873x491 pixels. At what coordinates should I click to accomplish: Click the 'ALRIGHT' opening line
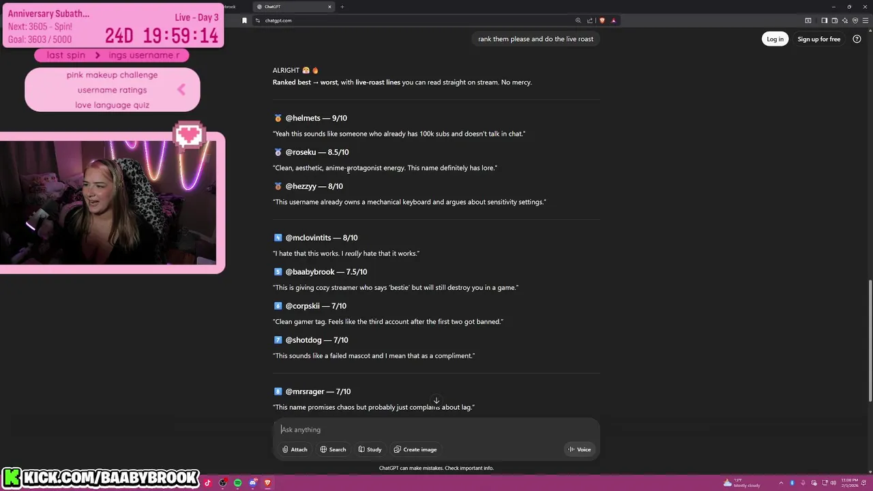pyautogui.click(x=295, y=70)
